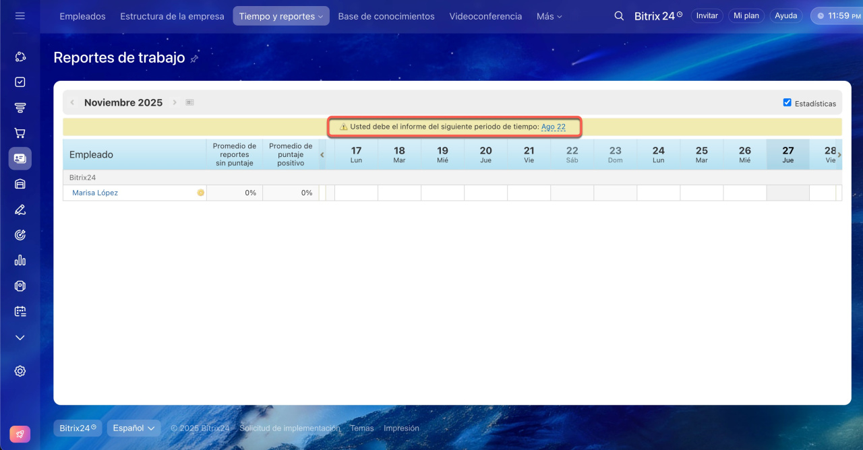Switch to the Empleados tab
This screenshot has height=450, width=863.
tap(82, 16)
